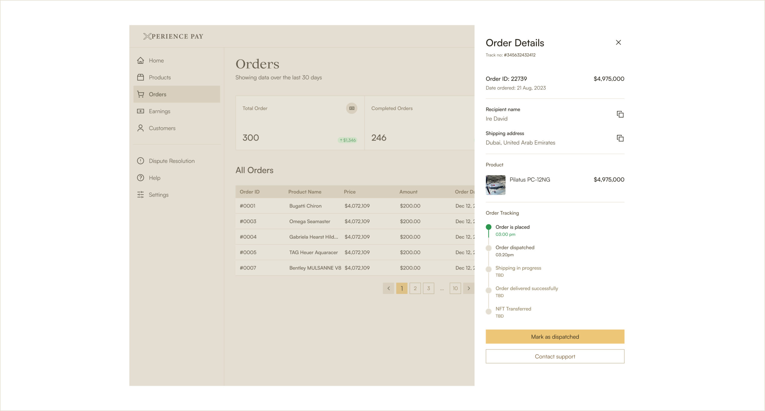Go to previous page of orders
The height and width of the screenshot is (411, 765).
388,288
